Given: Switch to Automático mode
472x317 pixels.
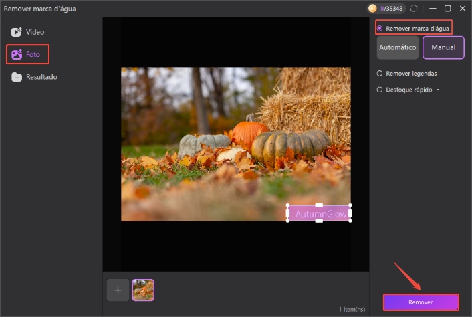Looking at the screenshot, I should (398, 47).
